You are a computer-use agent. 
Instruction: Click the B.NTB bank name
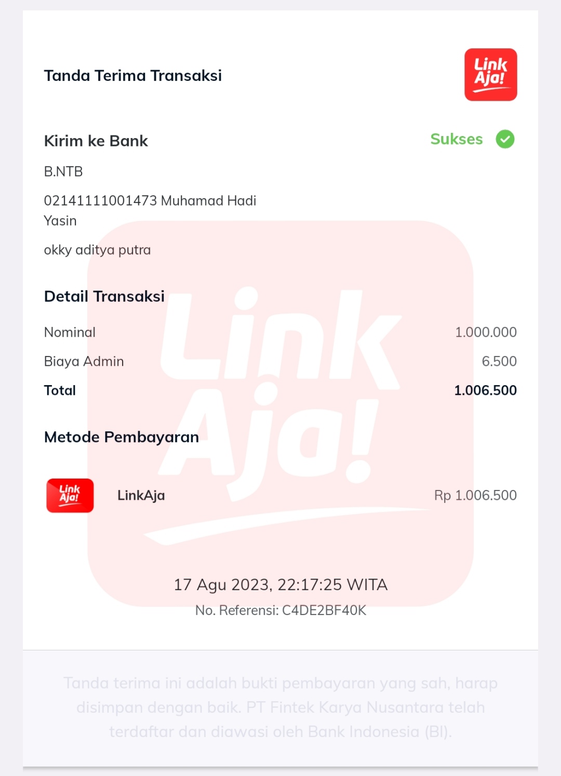pos(63,172)
